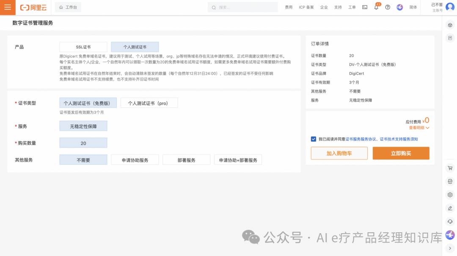
Task: Choose 个人测试证书（免费版） certificate type
Action: 88,103
